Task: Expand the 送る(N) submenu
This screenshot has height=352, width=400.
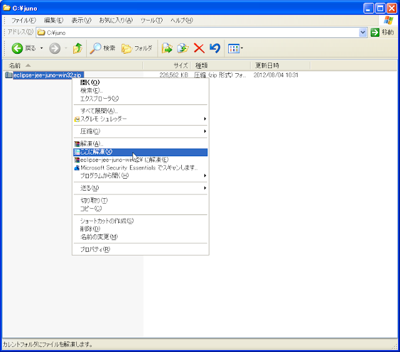Action: coord(140,188)
